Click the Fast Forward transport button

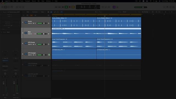click(x=59, y=7)
